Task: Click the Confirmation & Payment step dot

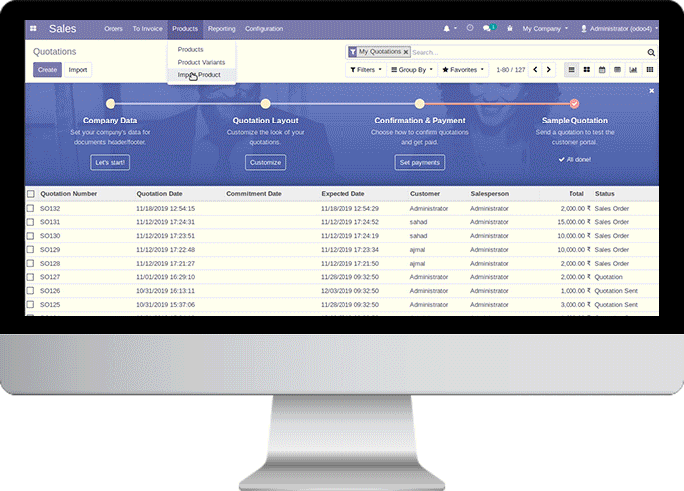Action: pos(419,104)
